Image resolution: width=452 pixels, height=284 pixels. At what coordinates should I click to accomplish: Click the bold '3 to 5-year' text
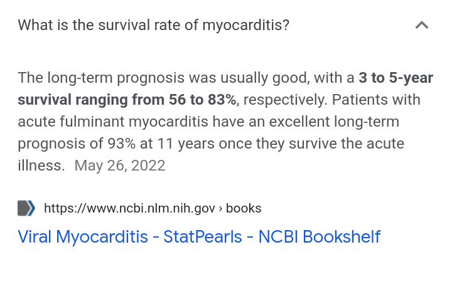click(x=395, y=78)
